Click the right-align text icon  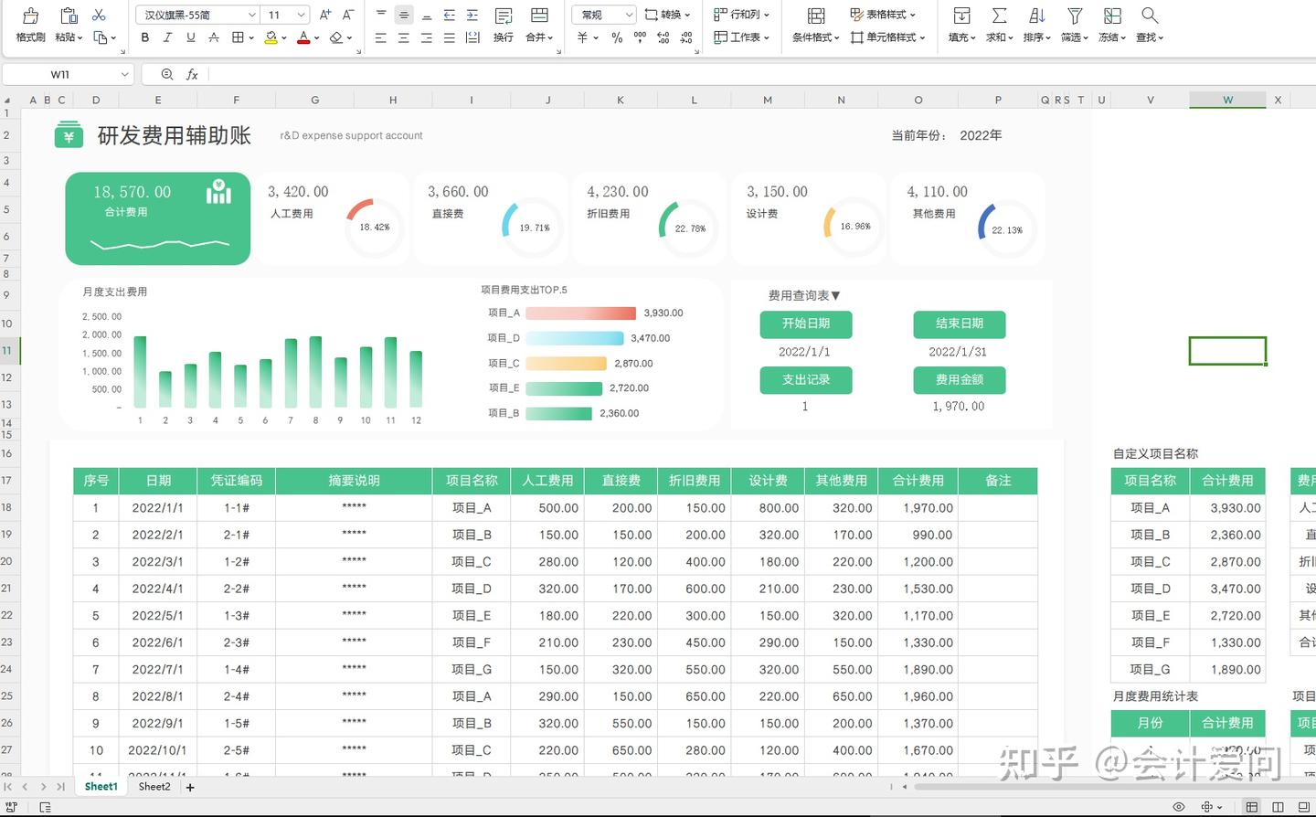click(427, 37)
